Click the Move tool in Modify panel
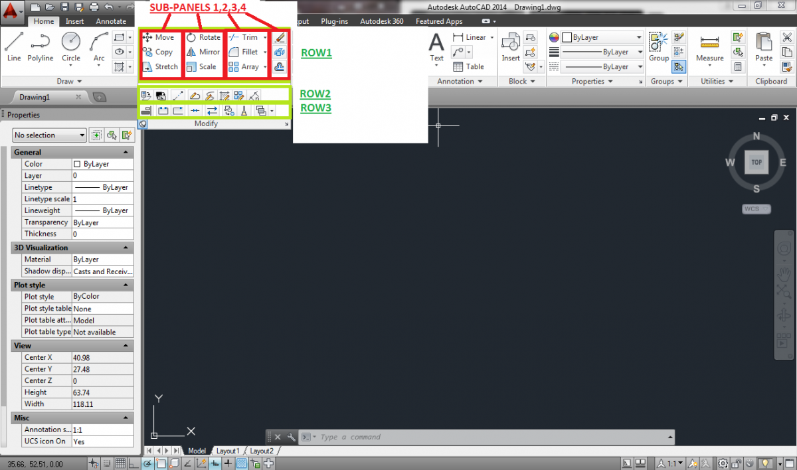797x470 pixels. [x=159, y=37]
